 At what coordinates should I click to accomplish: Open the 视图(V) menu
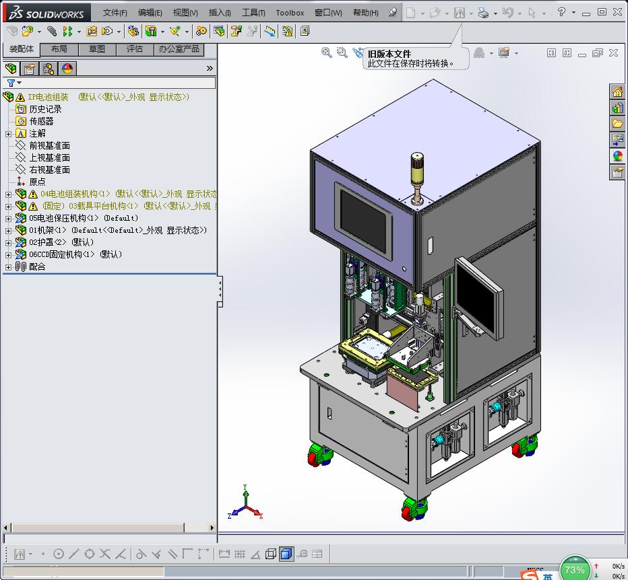pyautogui.click(x=185, y=13)
